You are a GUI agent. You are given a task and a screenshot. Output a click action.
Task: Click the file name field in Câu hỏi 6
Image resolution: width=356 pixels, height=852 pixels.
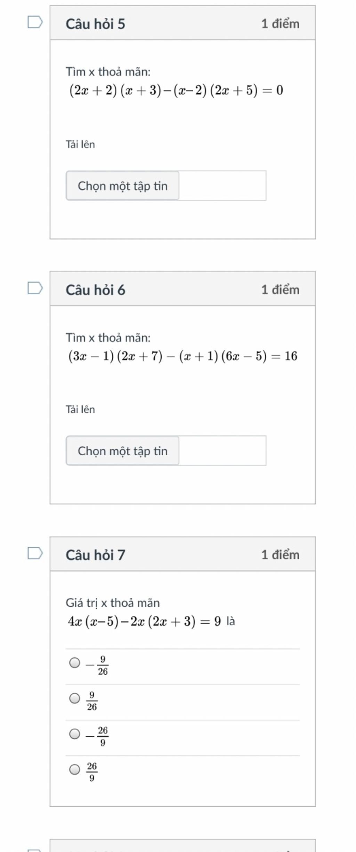pos(222,451)
